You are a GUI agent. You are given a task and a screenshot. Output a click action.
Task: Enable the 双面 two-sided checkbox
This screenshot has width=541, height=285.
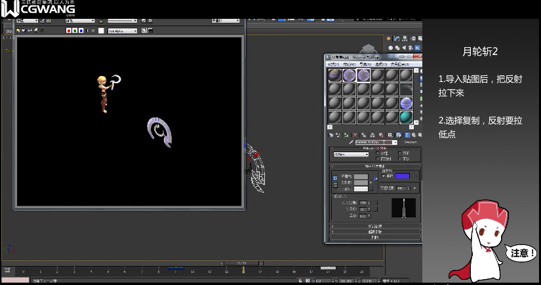point(400,153)
